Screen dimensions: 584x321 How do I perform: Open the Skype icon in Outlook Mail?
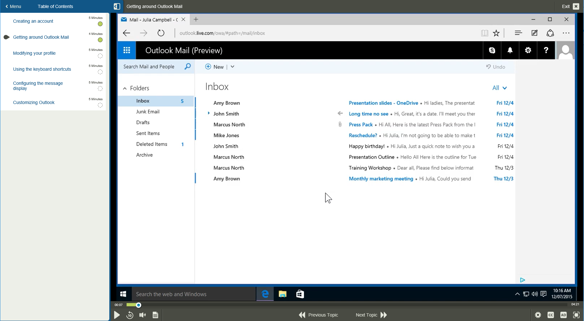(x=492, y=50)
